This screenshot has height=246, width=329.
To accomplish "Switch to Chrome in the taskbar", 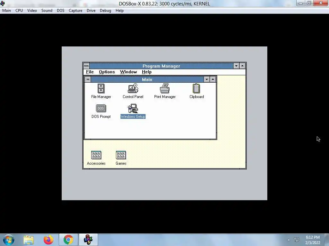I will click(x=68, y=240).
